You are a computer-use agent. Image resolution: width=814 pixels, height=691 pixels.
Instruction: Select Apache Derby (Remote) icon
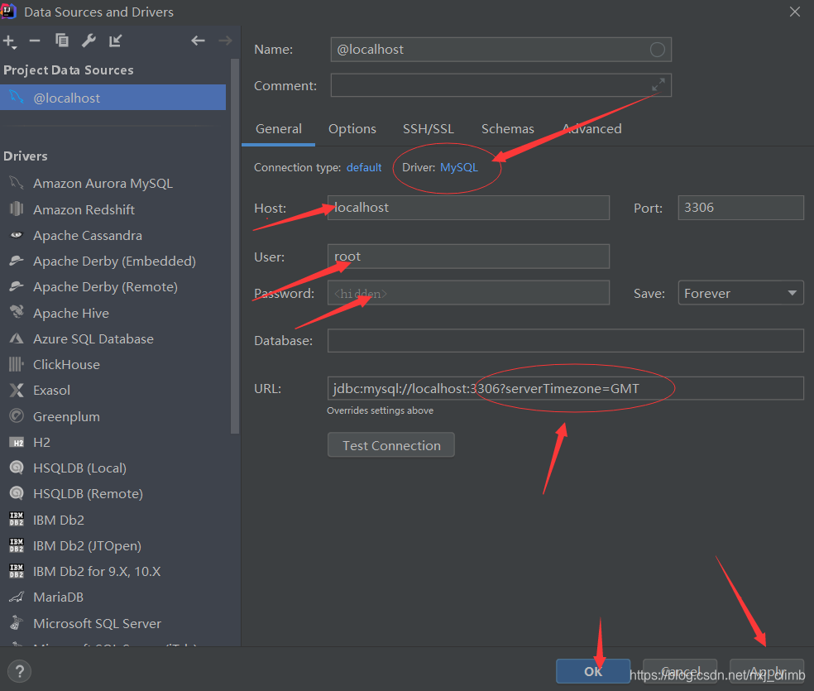(x=17, y=286)
